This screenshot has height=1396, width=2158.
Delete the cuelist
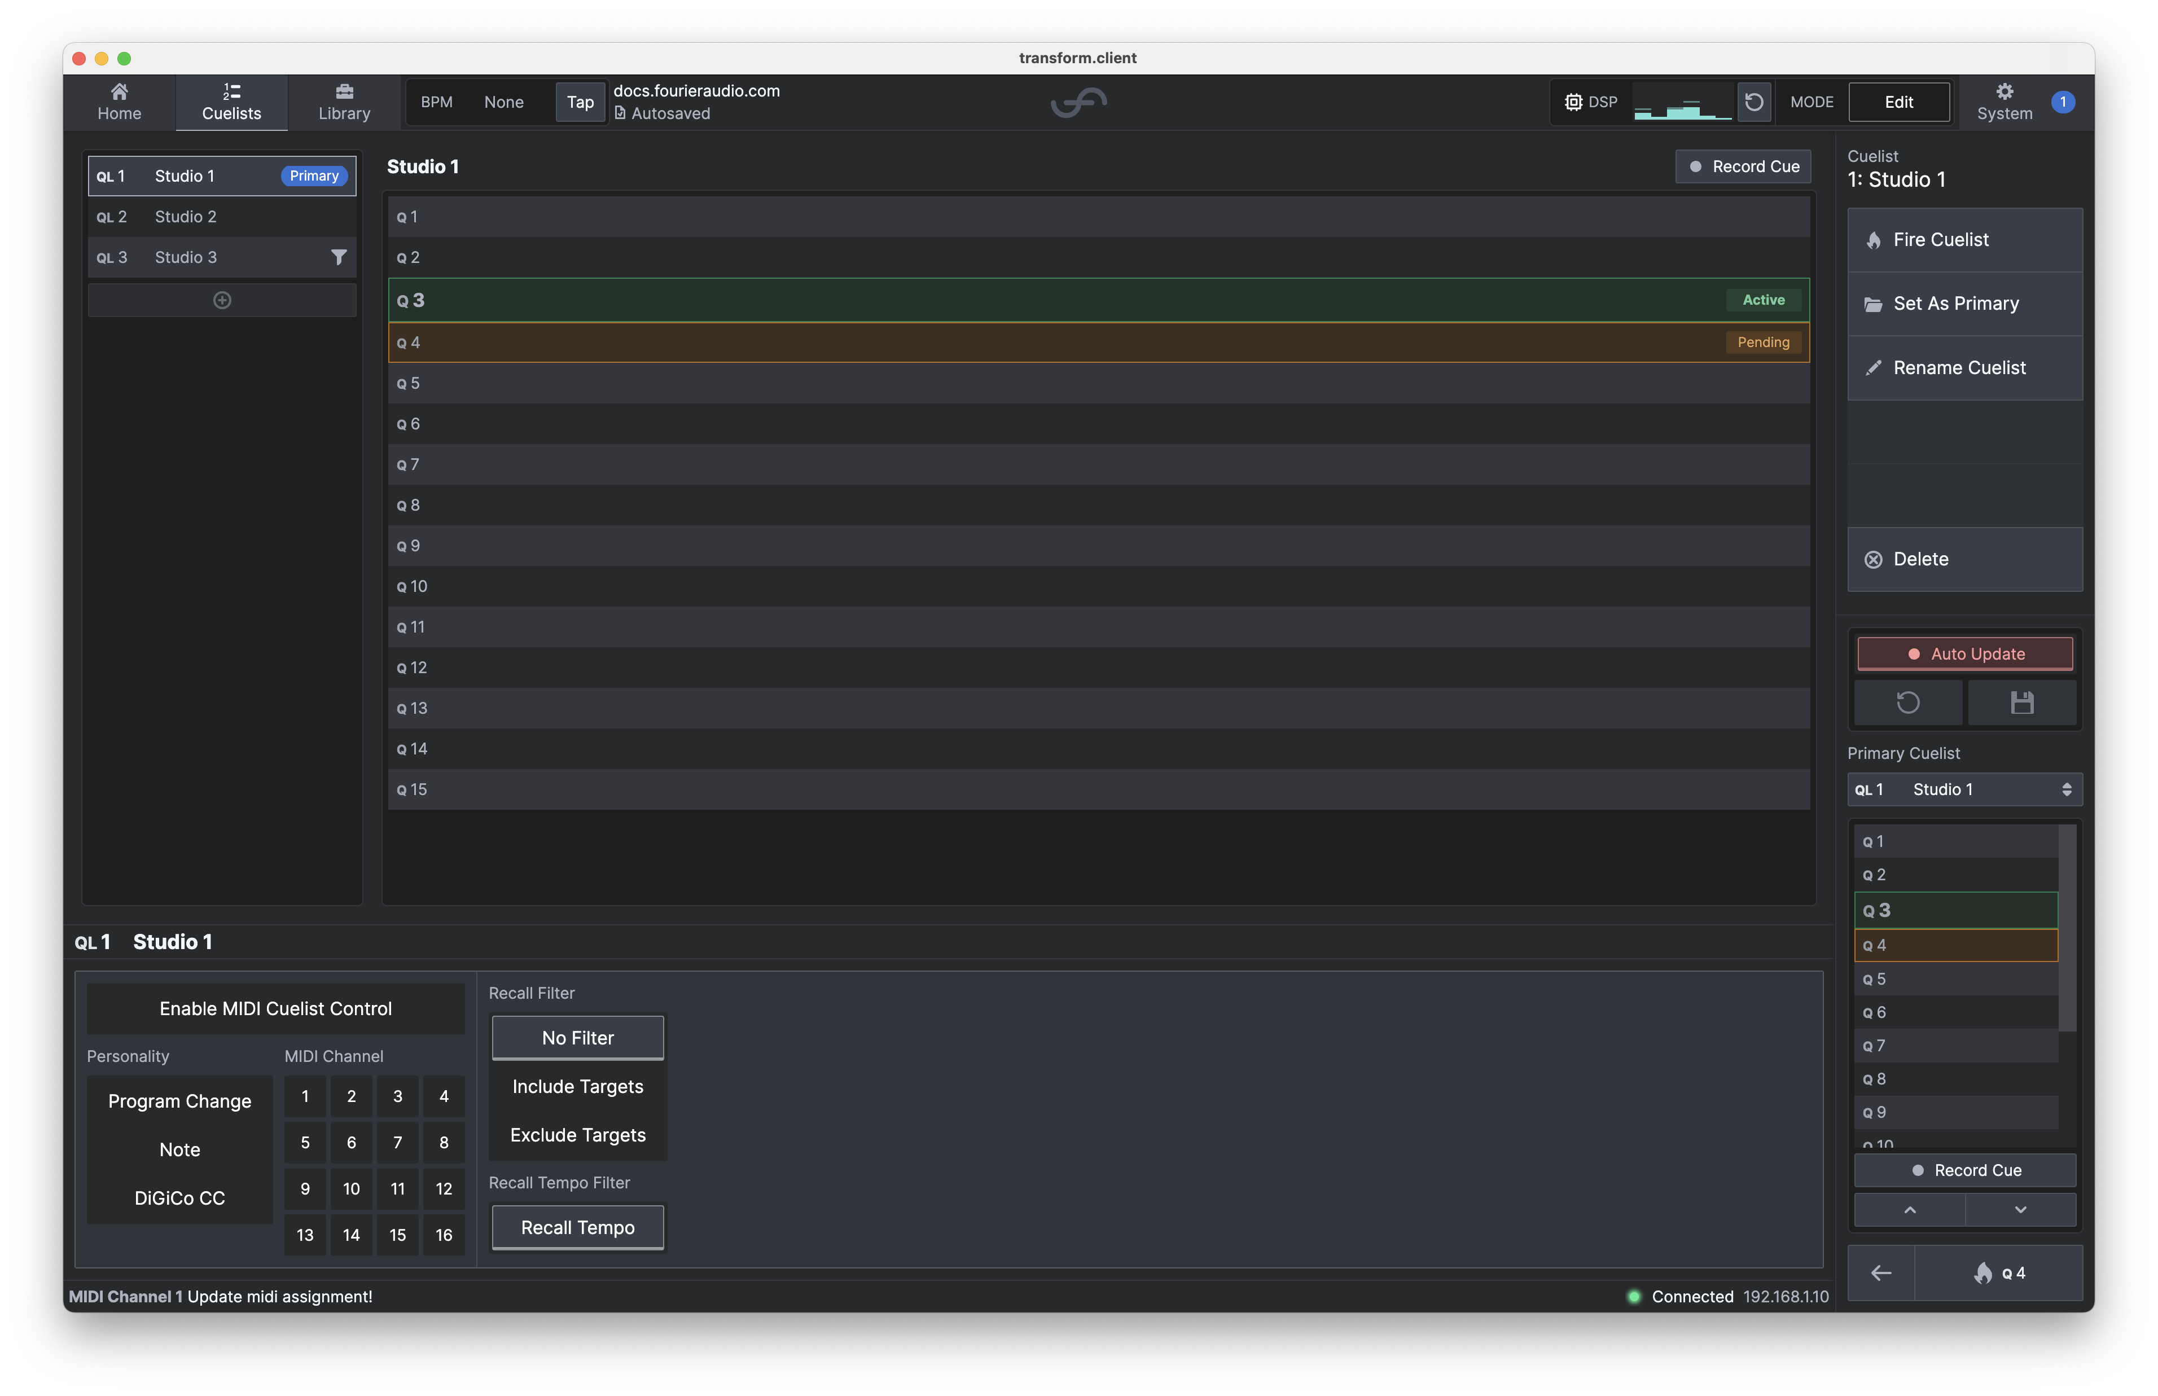(x=1964, y=559)
